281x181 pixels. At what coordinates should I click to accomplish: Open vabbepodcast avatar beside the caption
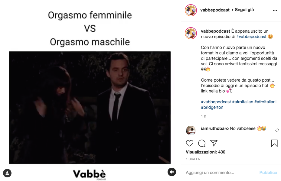[x=191, y=33]
